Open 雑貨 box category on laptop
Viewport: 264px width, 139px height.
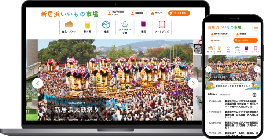[106, 28]
